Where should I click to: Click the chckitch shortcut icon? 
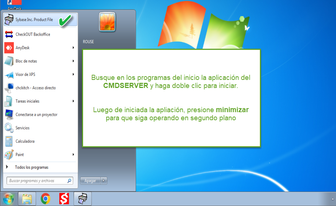(9, 88)
